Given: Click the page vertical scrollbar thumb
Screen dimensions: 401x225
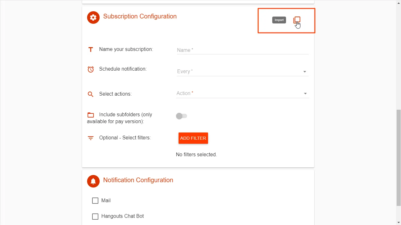Looking at the screenshot, I should [398, 158].
